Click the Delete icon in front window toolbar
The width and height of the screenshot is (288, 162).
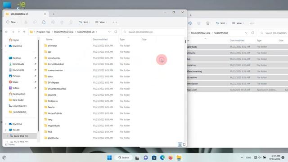point(71,22)
